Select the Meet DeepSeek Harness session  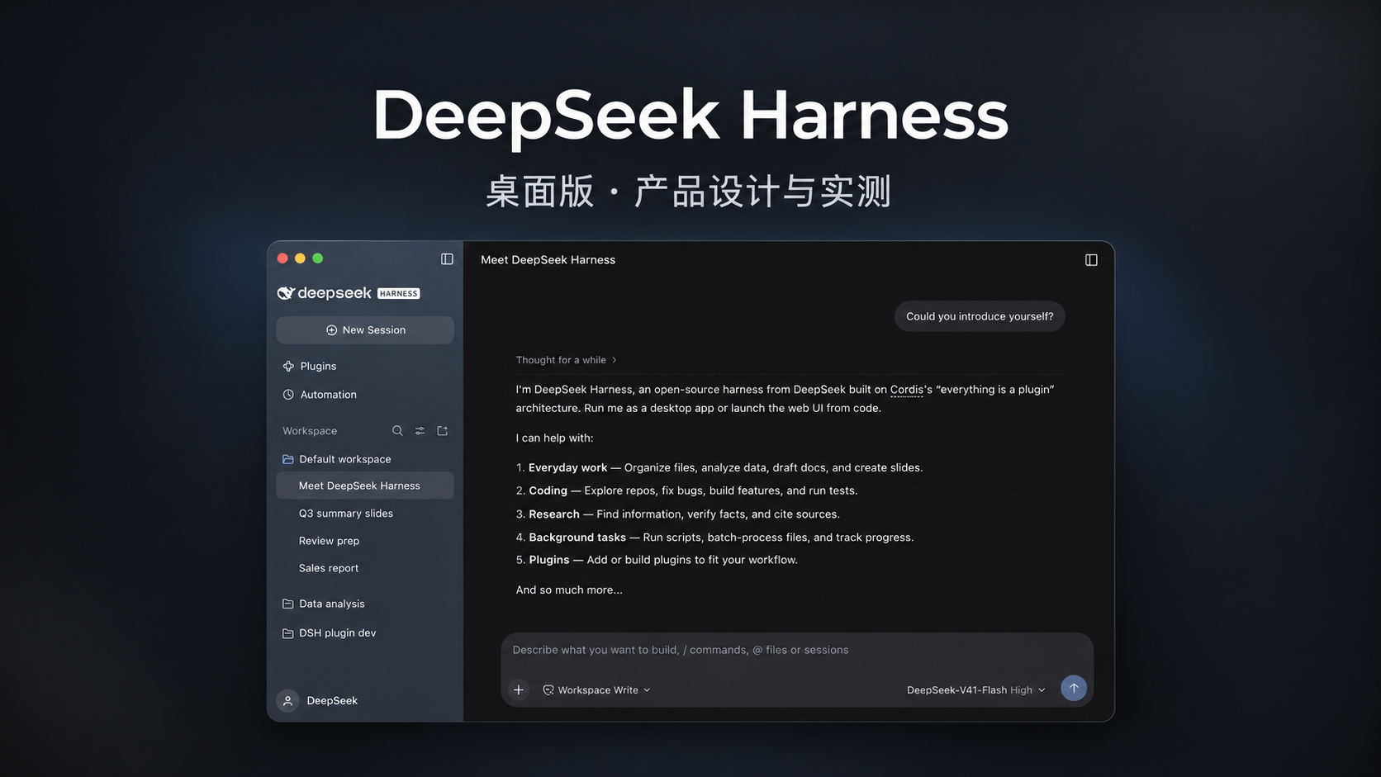[365, 486]
